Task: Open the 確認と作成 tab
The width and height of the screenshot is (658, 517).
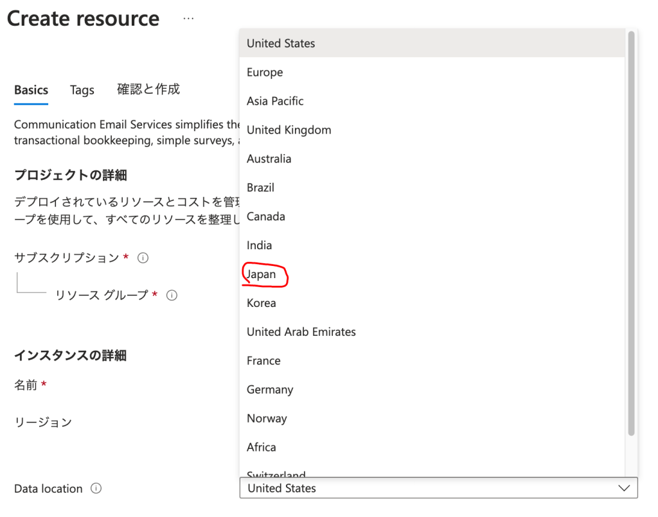Action: tap(148, 89)
